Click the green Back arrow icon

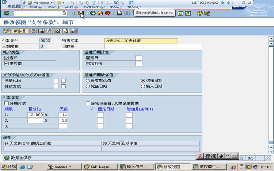(x=93, y=13)
